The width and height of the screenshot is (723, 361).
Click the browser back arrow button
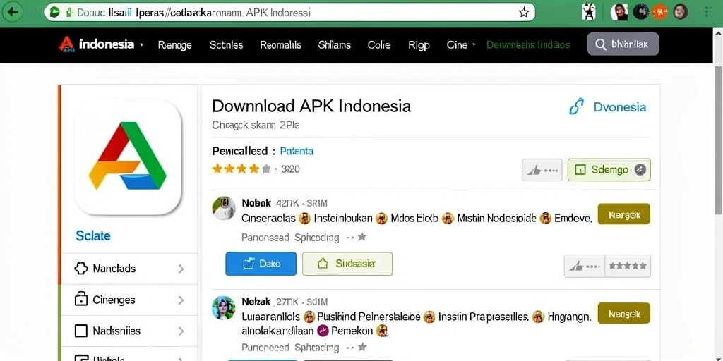point(13,12)
